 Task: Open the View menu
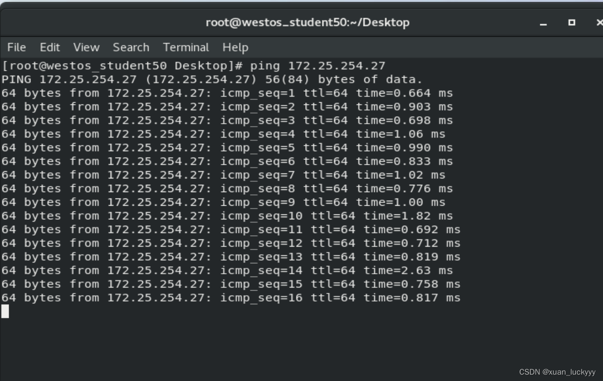(86, 47)
